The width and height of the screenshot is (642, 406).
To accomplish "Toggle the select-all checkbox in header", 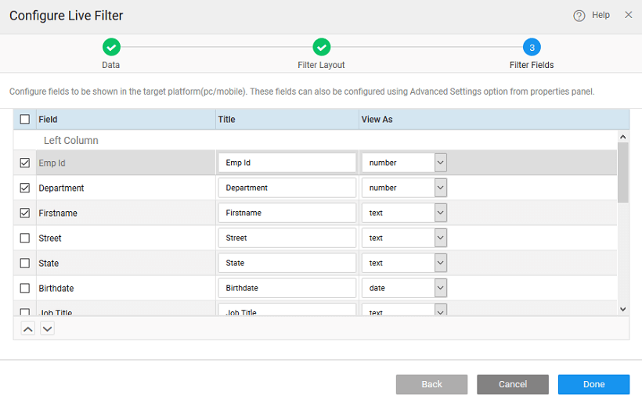I will coord(25,119).
